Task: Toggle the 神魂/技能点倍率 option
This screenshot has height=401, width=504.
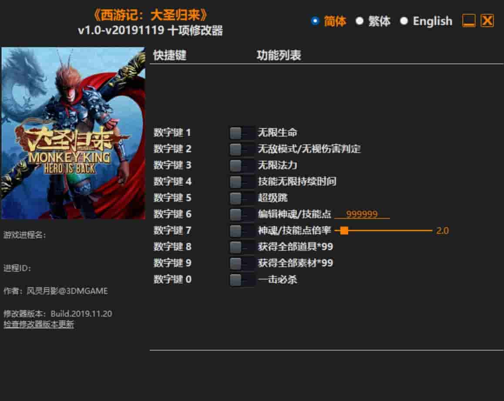Action: point(241,231)
